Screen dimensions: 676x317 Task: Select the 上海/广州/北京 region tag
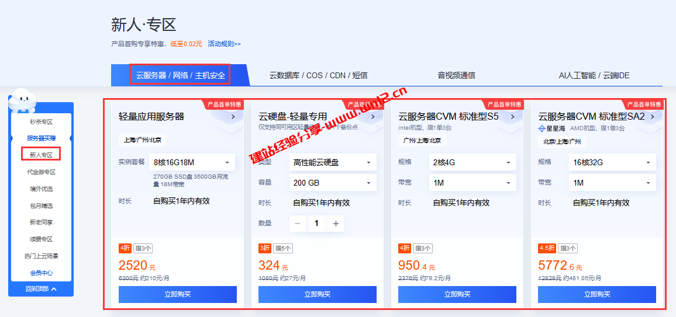pyautogui.click(x=142, y=140)
